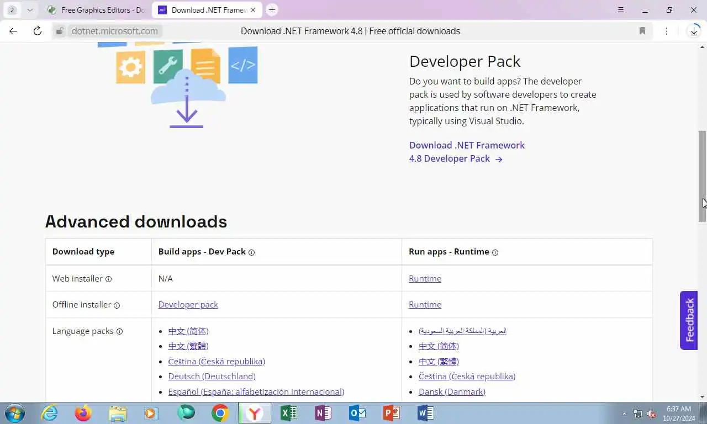
Task: Bookmark this page with the bookmark icon
Action: pyautogui.click(x=642, y=31)
